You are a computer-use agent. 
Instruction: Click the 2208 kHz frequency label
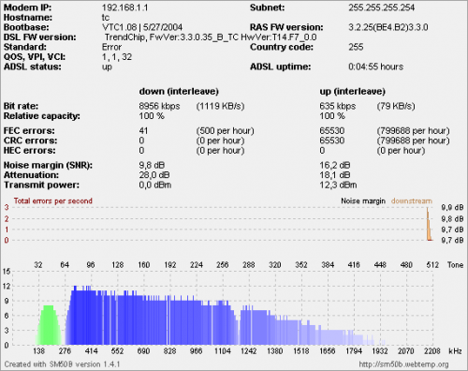pos(432,351)
